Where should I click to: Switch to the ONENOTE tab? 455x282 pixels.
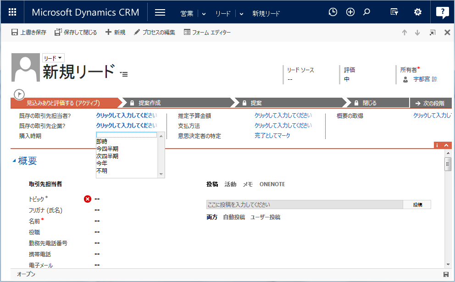click(x=272, y=184)
